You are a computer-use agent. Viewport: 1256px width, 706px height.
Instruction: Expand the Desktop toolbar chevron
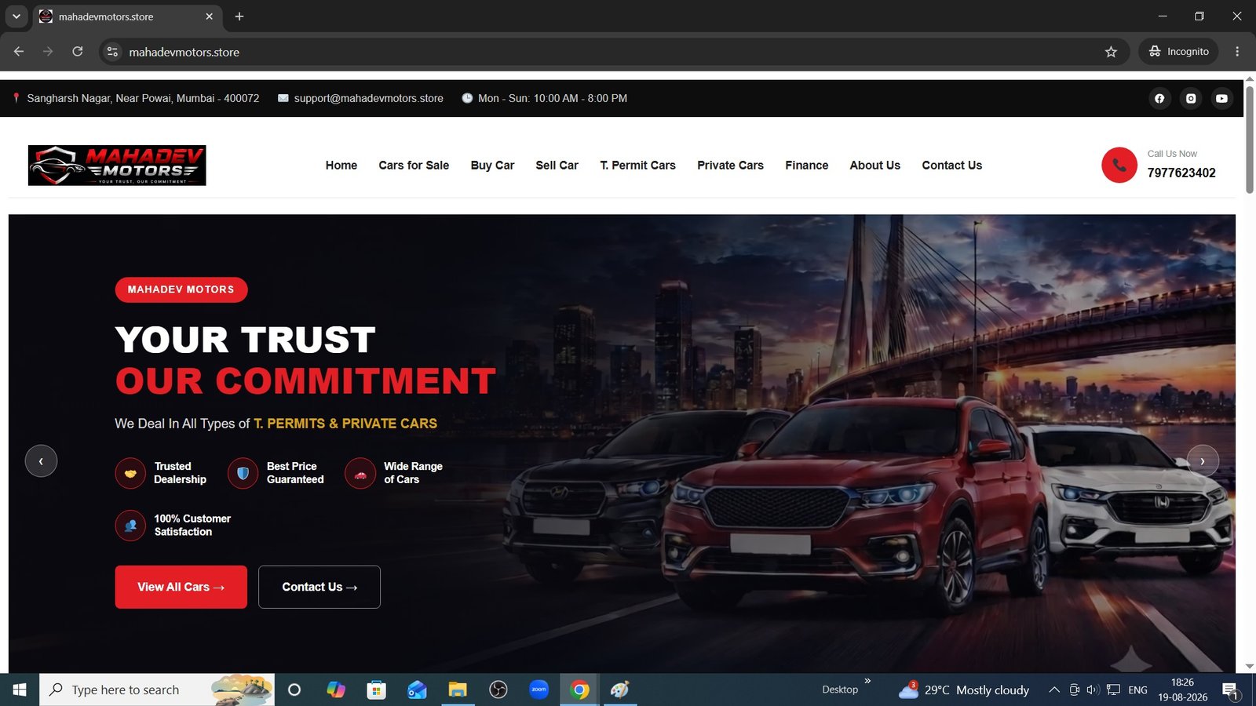(x=867, y=681)
